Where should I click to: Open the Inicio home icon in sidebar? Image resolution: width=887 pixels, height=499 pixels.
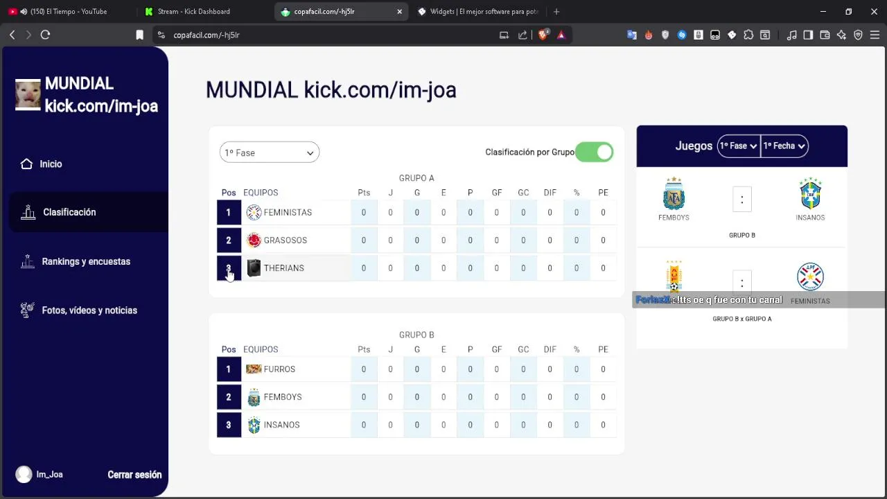tap(26, 164)
